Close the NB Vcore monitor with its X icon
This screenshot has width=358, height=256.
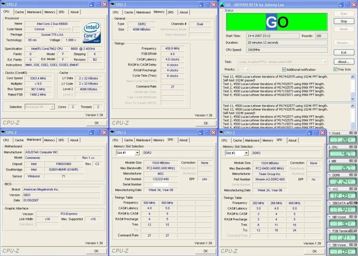[356, 217]
